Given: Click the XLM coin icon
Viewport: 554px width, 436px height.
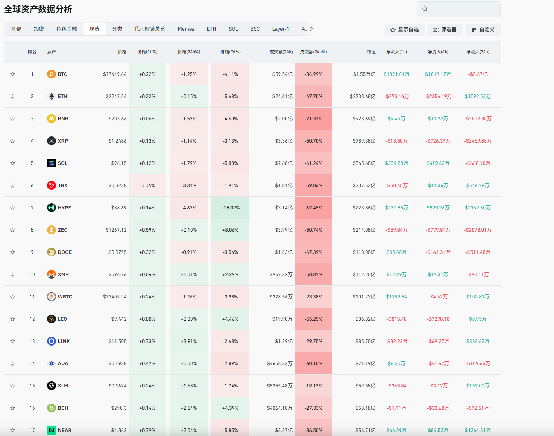Looking at the screenshot, I should tap(51, 386).
